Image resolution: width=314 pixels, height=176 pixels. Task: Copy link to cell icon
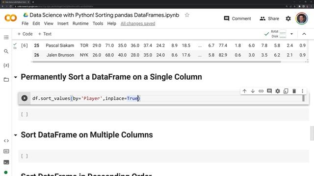(x=261, y=91)
